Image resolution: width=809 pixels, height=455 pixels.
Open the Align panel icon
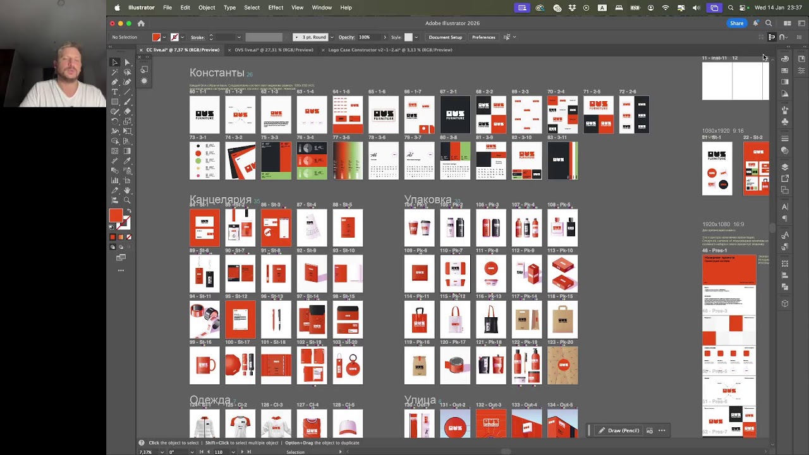click(x=785, y=276)
